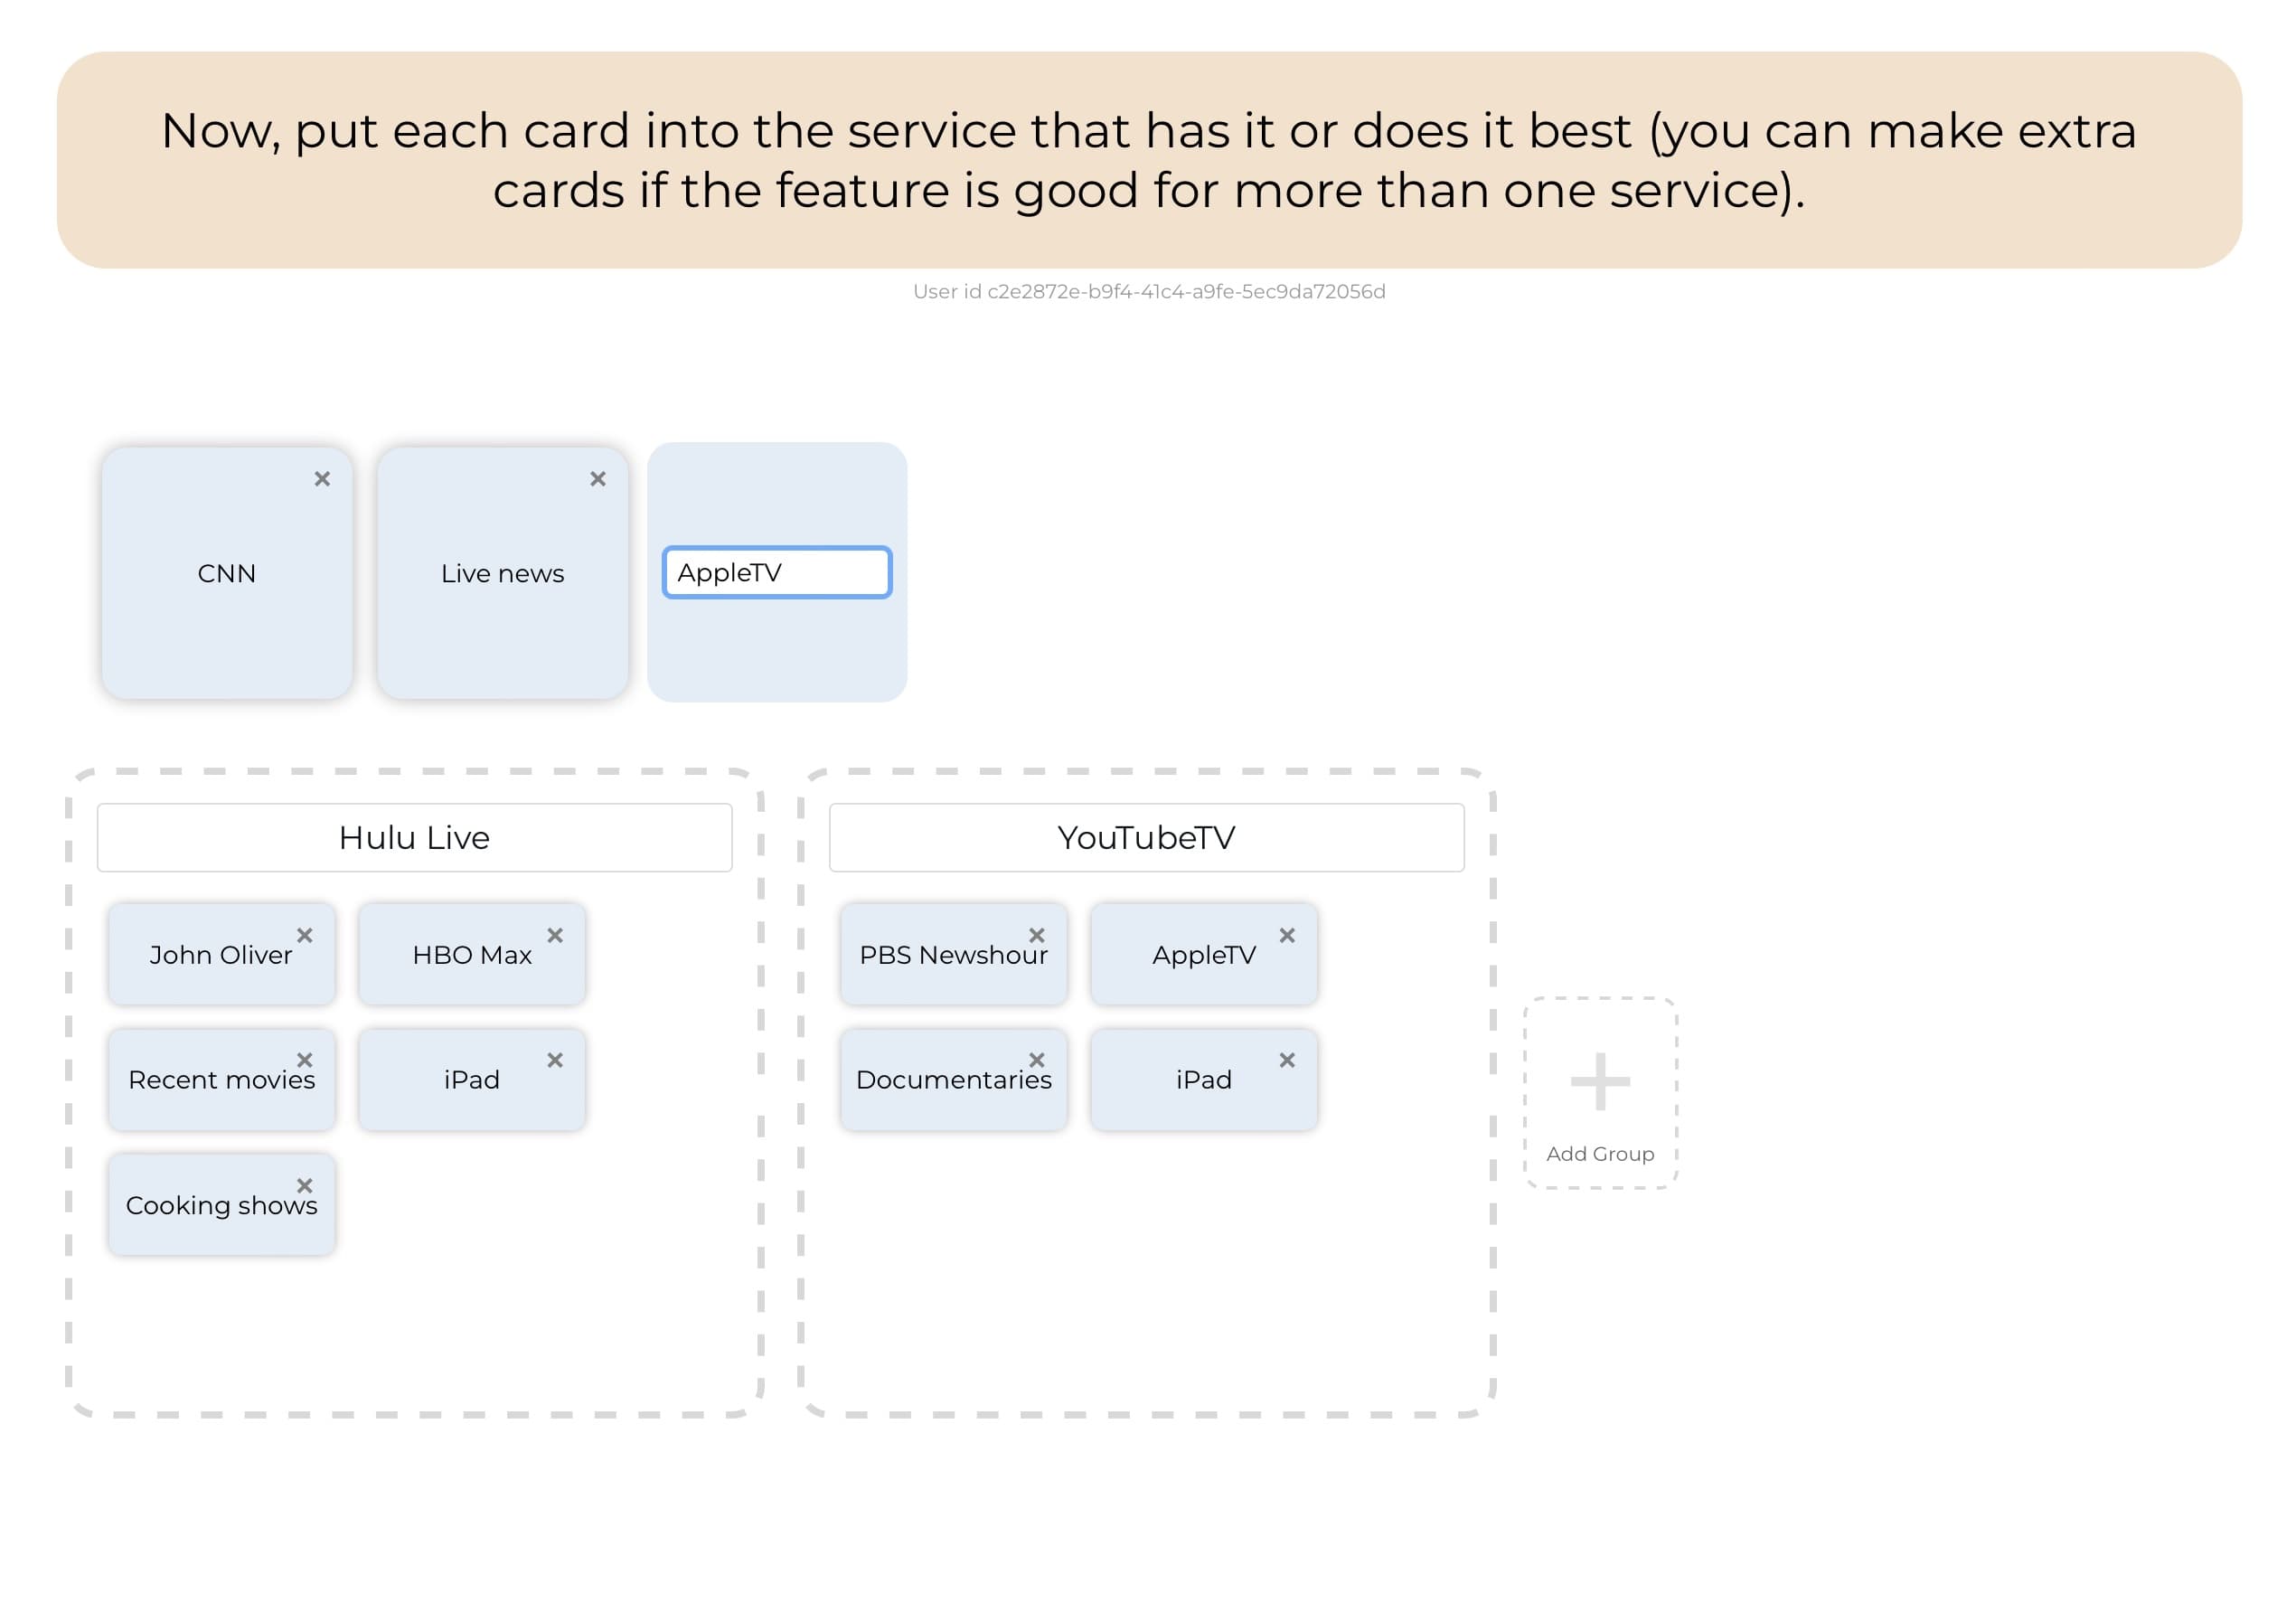Select the HBO Max card in Hulu Live
The image size is (2296, 1622).
[x=470, y=954]
